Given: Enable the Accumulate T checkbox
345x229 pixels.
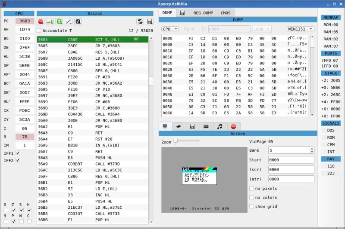Looking at the screenshot, I should pyautogui.click(x=39, y=31).
